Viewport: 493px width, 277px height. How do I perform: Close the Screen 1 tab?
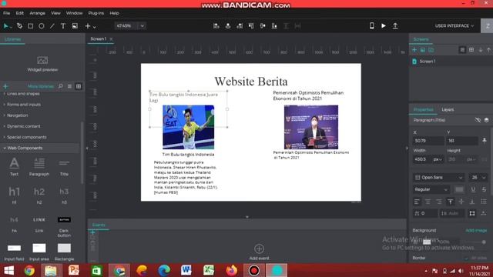(x=111, y=39)
